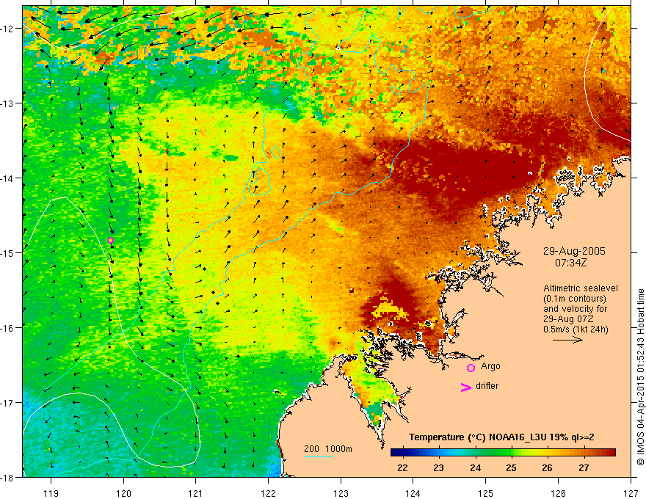The image size is (646, 499).
Task: Click the longitude label 122
Action: pos(268,493)
